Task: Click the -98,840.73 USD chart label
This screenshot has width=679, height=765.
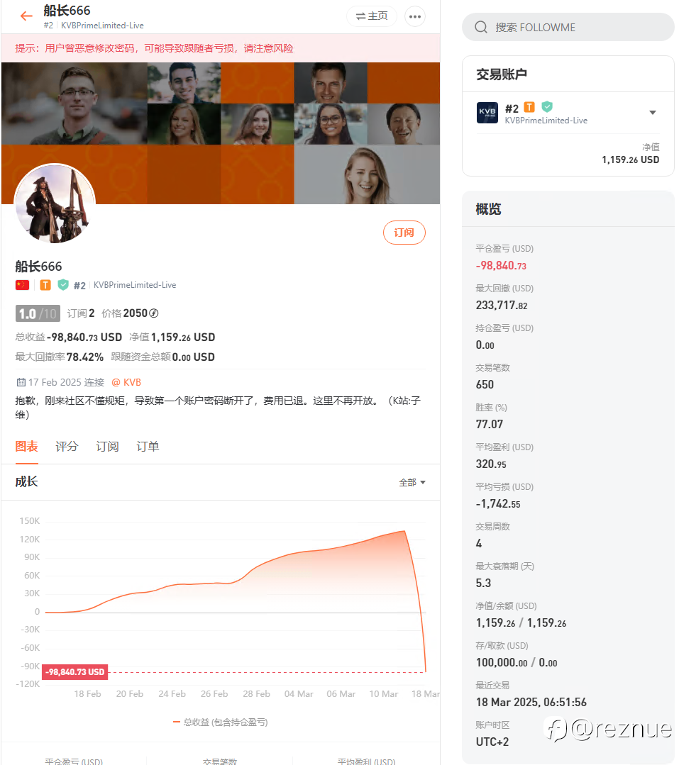Action: coord(75,672)
